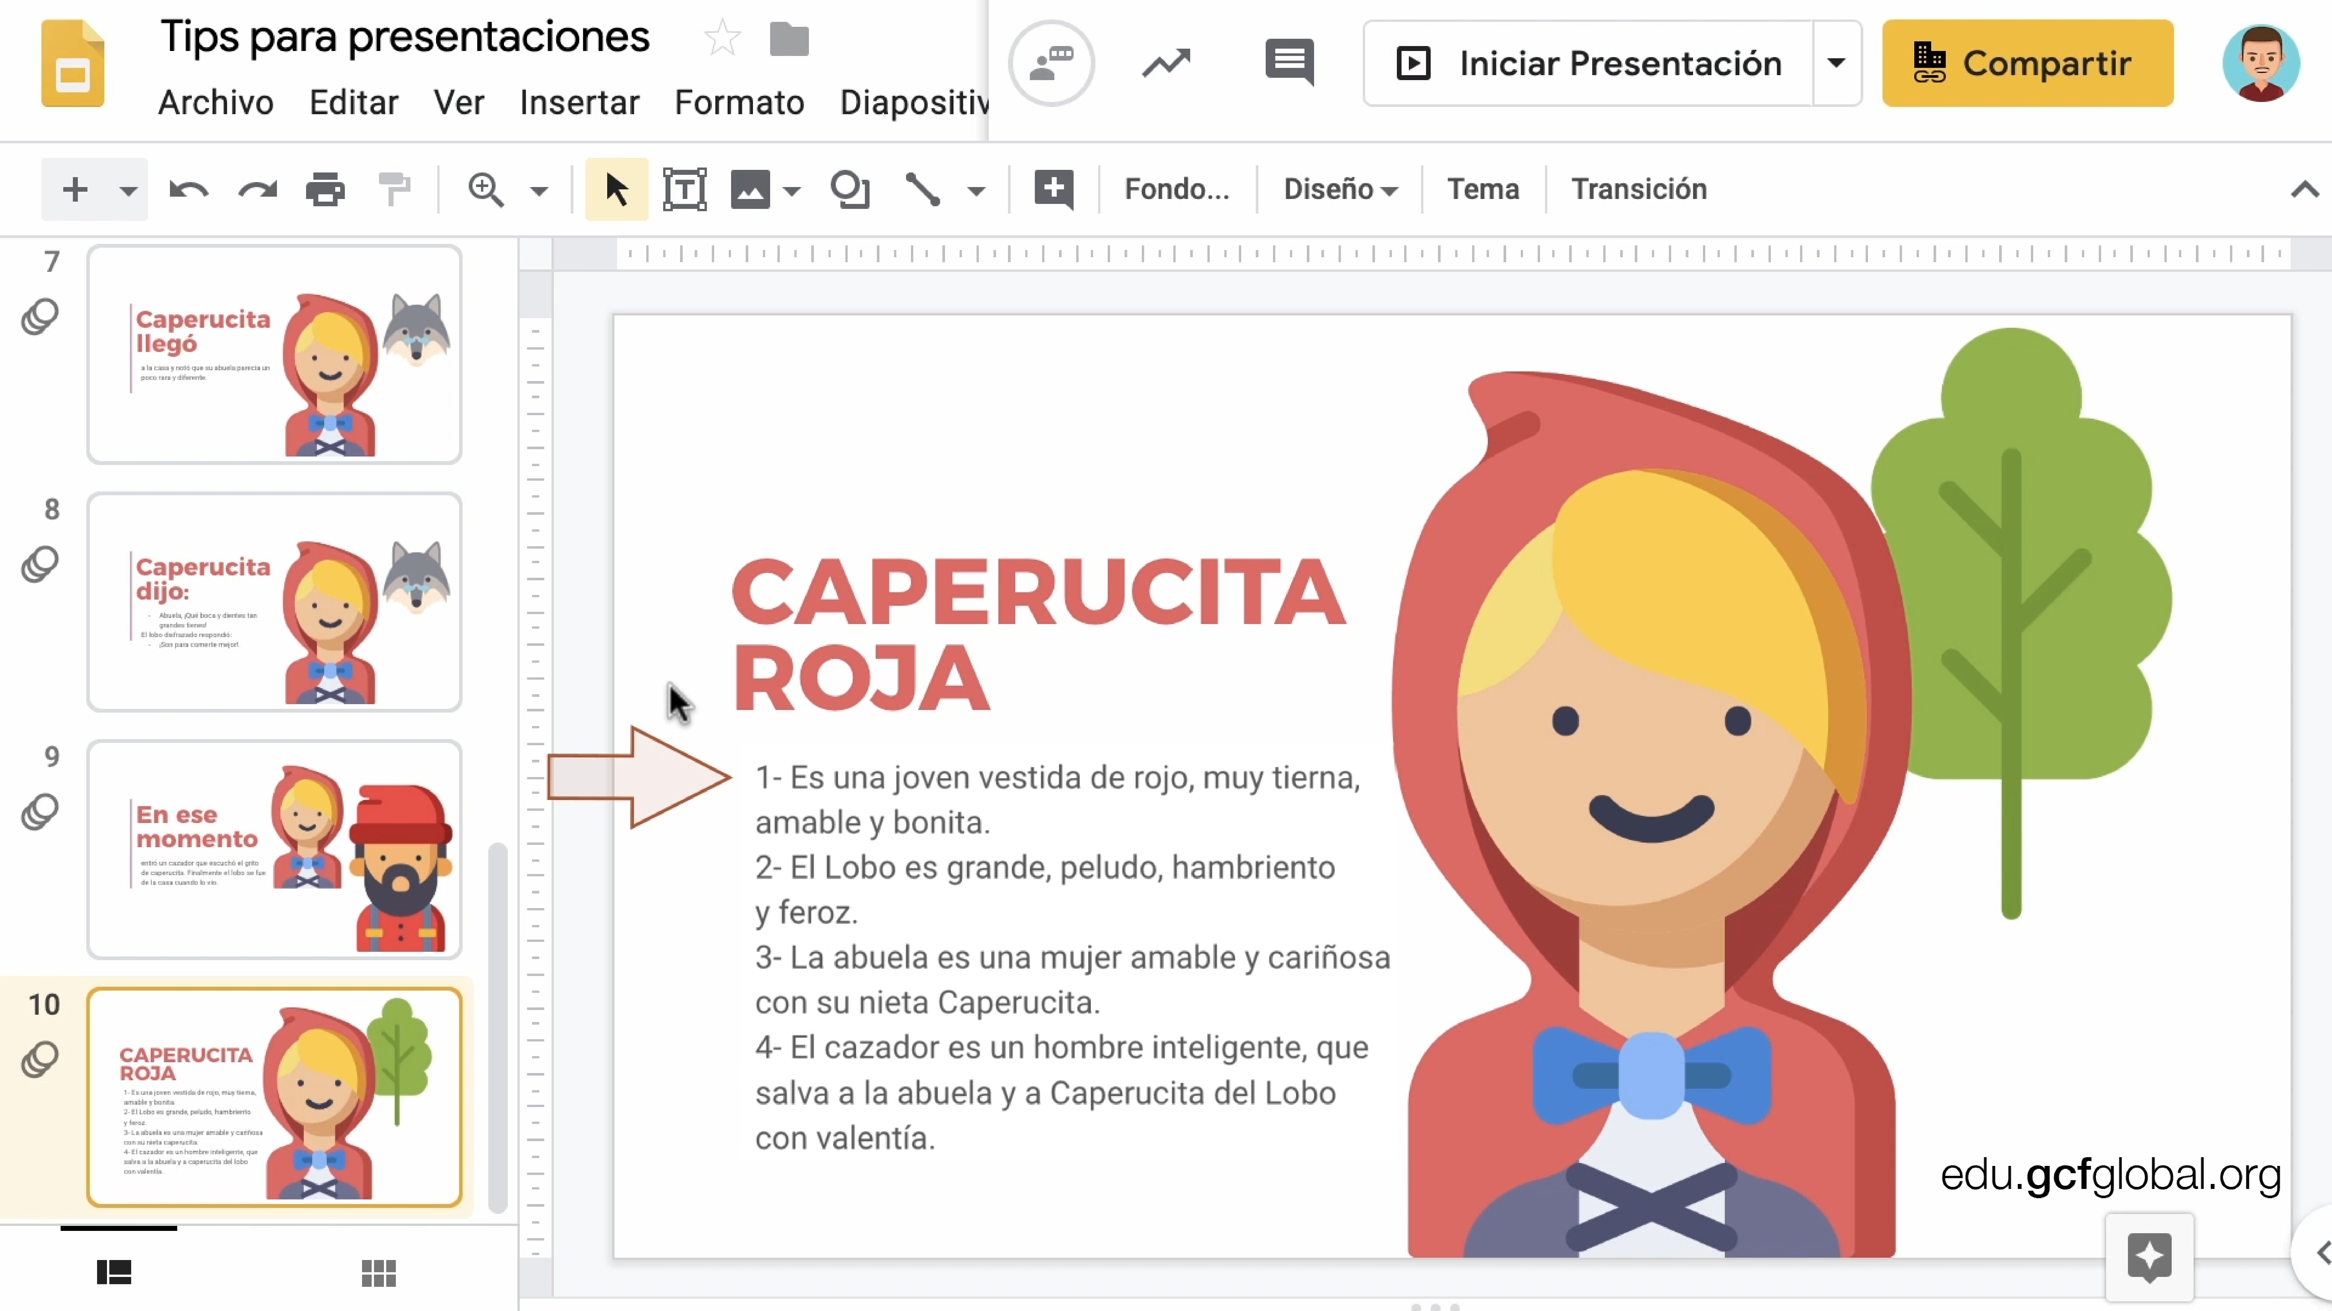This screenshot has height=1311, width=2332.
Task: Add a comment with toolbar icon
Action: pos(1054,190)
